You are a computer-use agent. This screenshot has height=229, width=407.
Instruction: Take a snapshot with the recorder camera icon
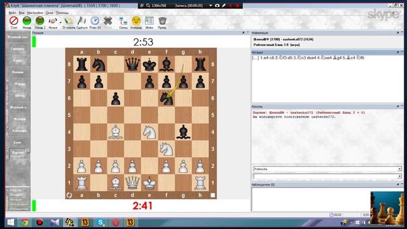217,6
